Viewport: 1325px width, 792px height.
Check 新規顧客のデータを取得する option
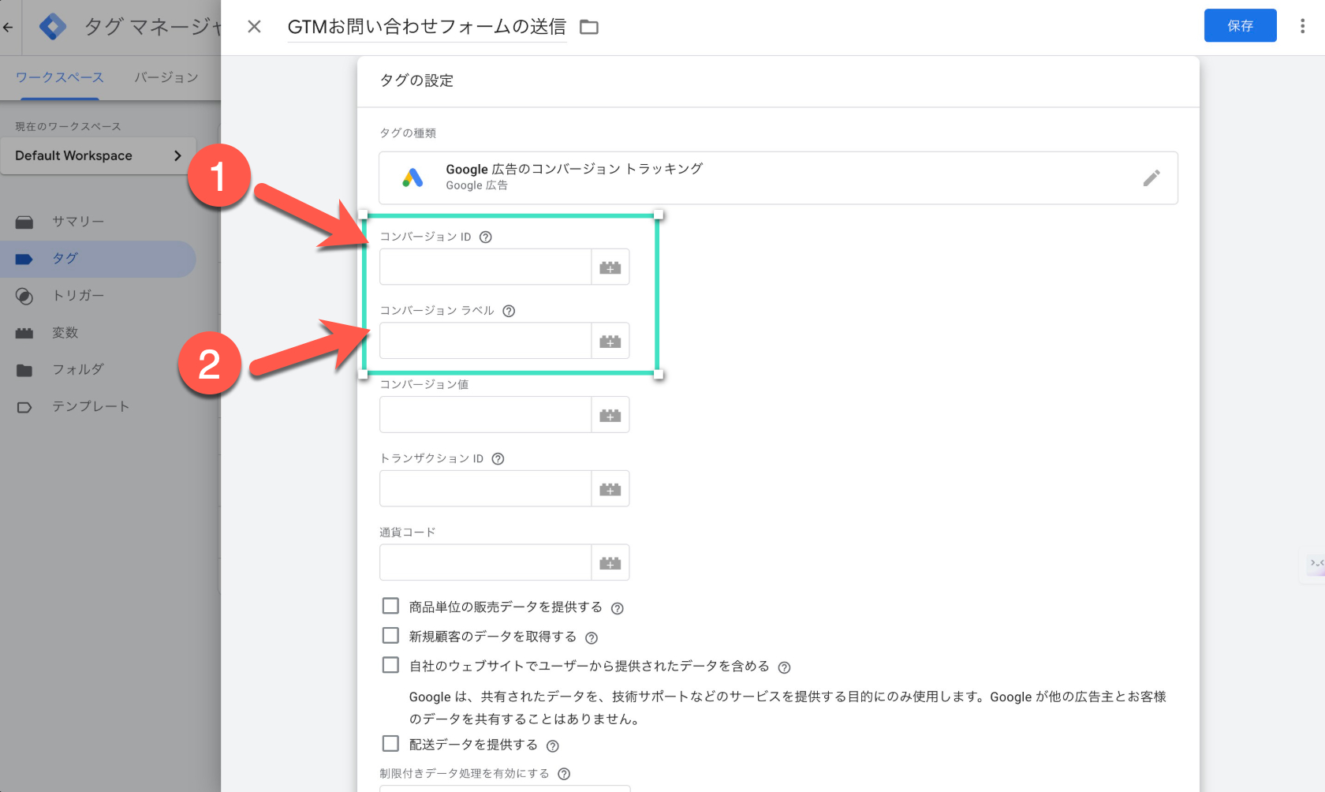[390, 636]
